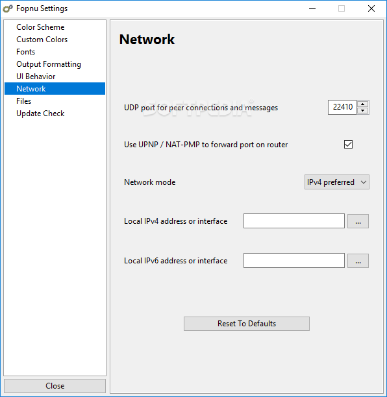Viewport: 387px width, 397px height.
Task: Browse interfaces for Local IPv6 address
Action: (358, 261)
